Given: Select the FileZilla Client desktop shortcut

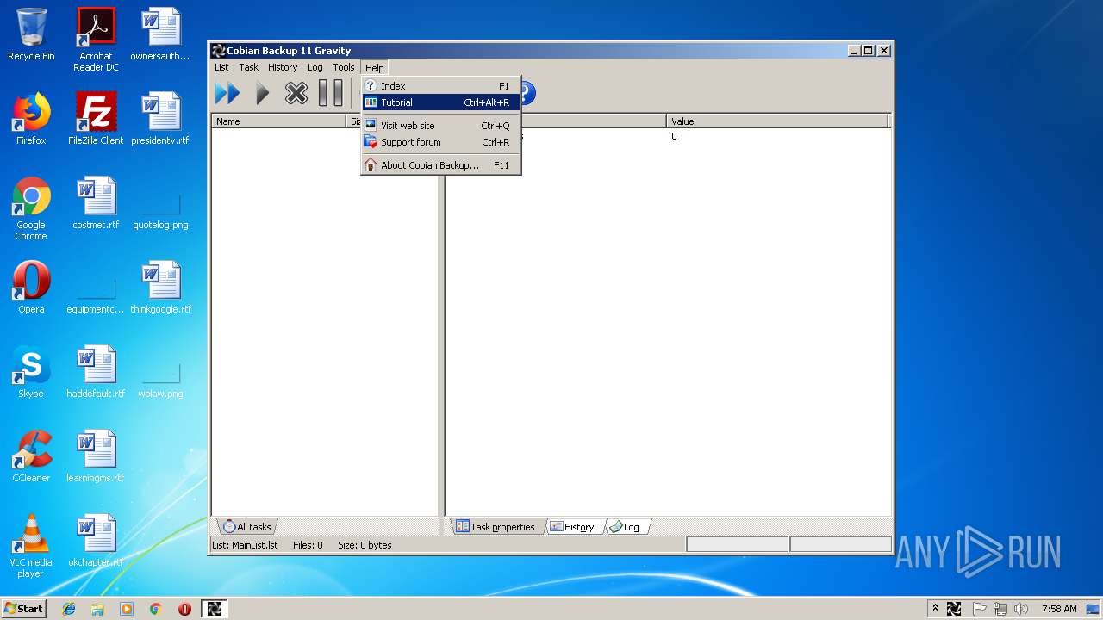Looking at the screenshot, I should (x=96, y=119).
